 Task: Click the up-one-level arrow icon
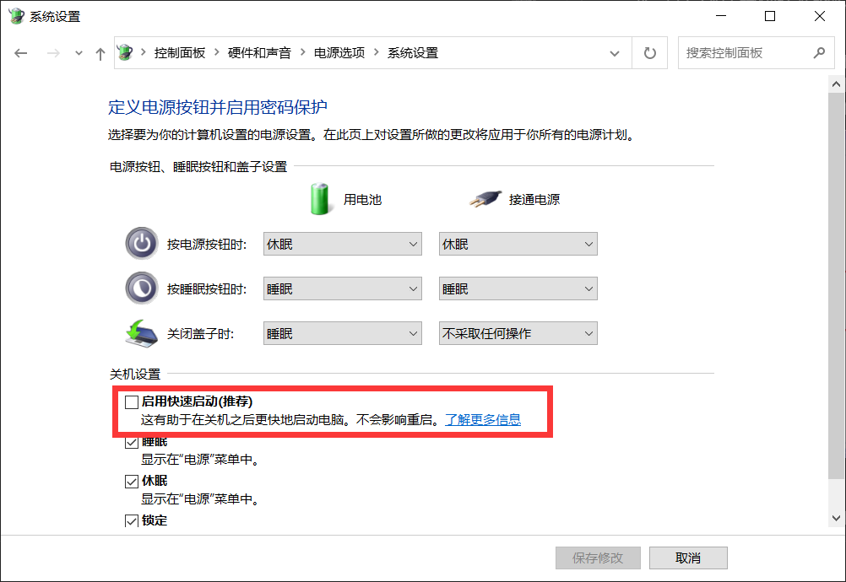click(100, 53)
